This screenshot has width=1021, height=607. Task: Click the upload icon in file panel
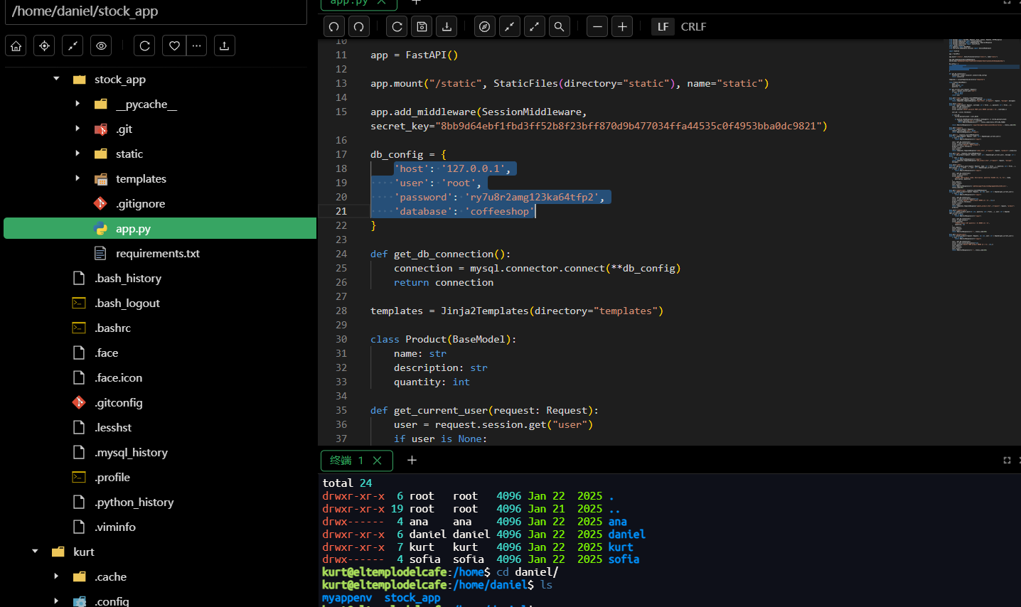[224, 45]
